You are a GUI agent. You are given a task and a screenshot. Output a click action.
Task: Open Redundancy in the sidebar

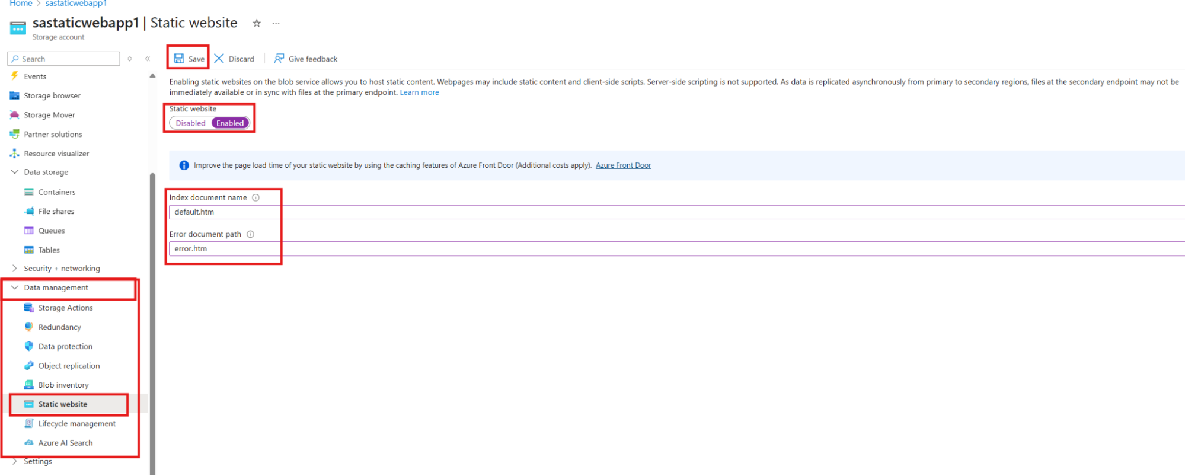click(x=60, y=327)
